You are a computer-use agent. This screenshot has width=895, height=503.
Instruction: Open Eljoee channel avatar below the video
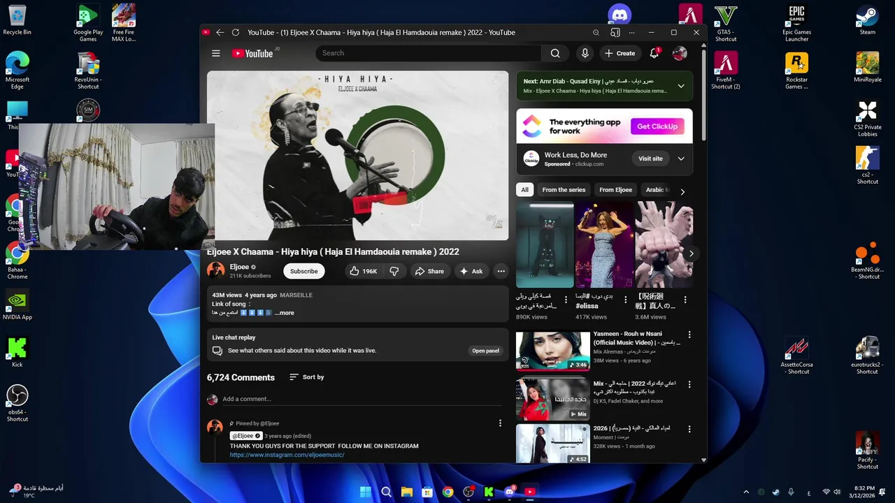215,270
